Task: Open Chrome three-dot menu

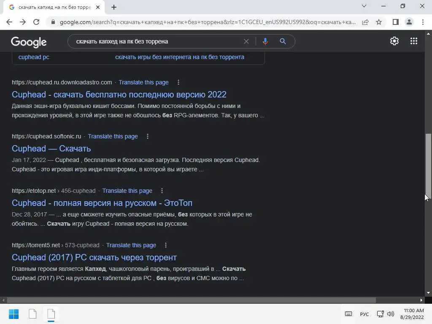Action: click(x=423, y=22)
